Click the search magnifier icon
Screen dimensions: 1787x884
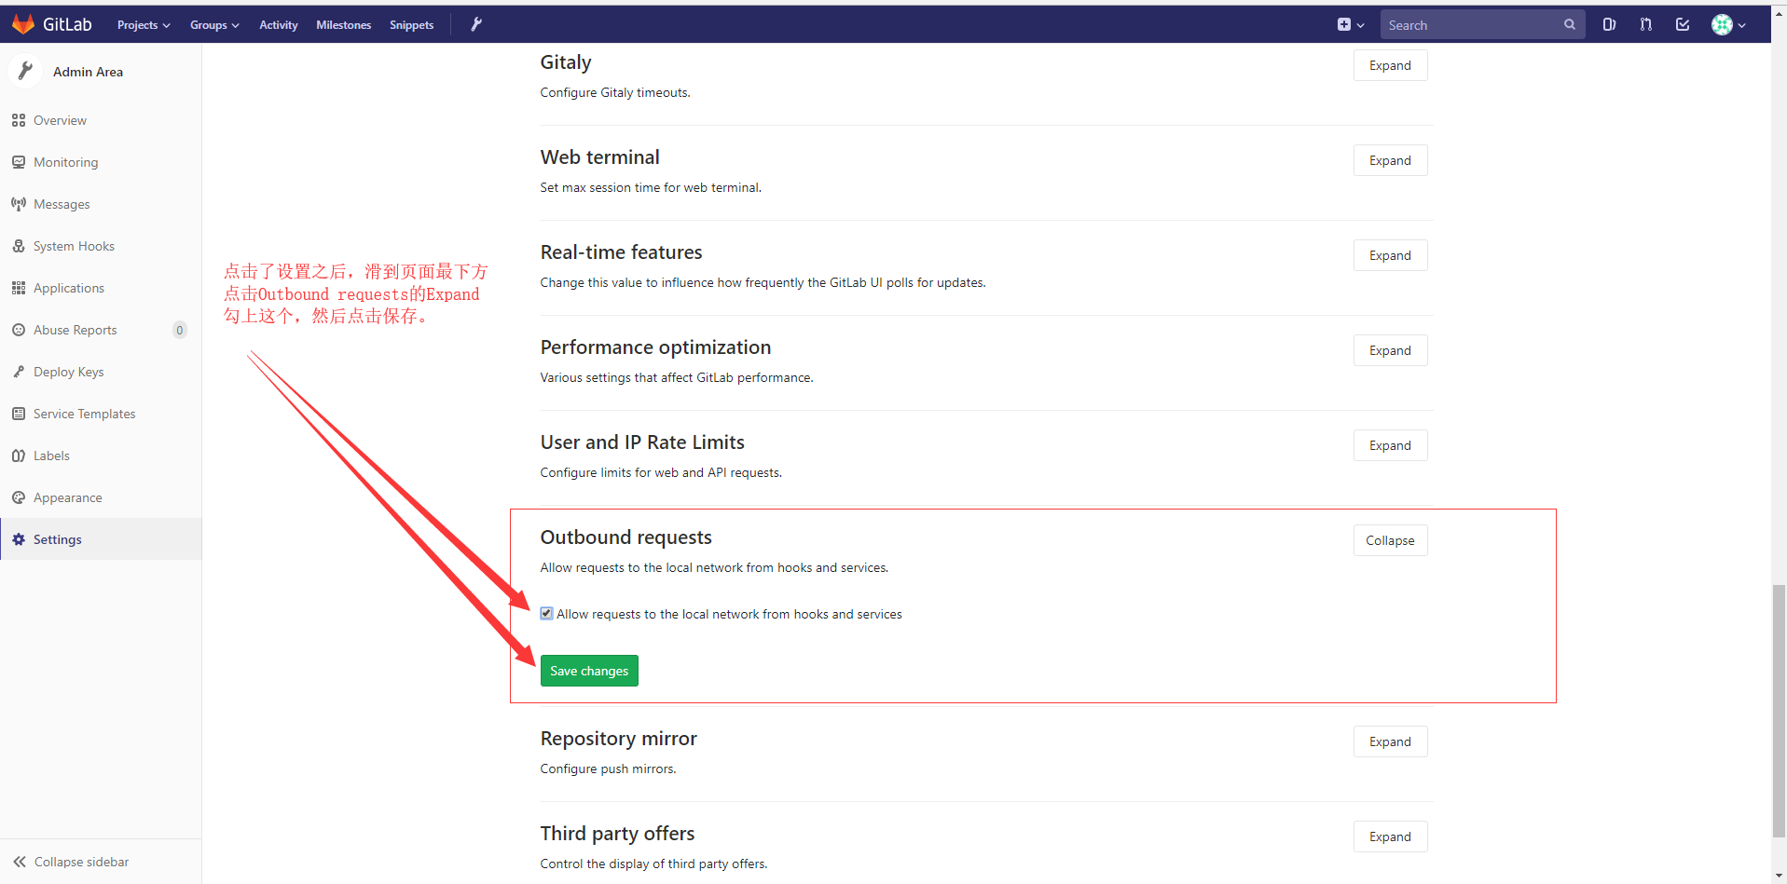coord(1570,25)
